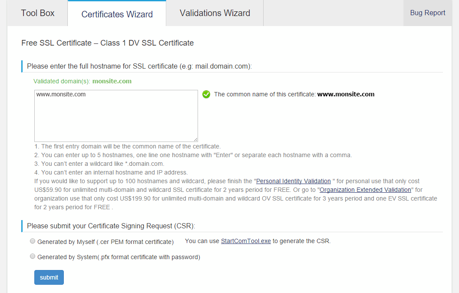The height and width of the screenshot is (293, 459).
Task: Click the validated domain monsite.com text
Action: click(x=112, y=81)
